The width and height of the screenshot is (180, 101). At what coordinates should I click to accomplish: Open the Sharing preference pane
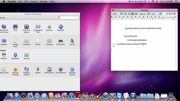(26, 56)
